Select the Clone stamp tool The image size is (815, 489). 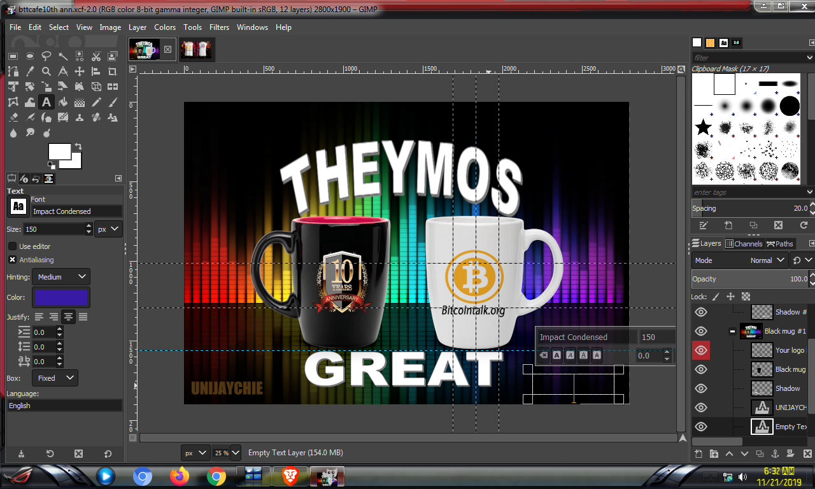click(80, 117)
